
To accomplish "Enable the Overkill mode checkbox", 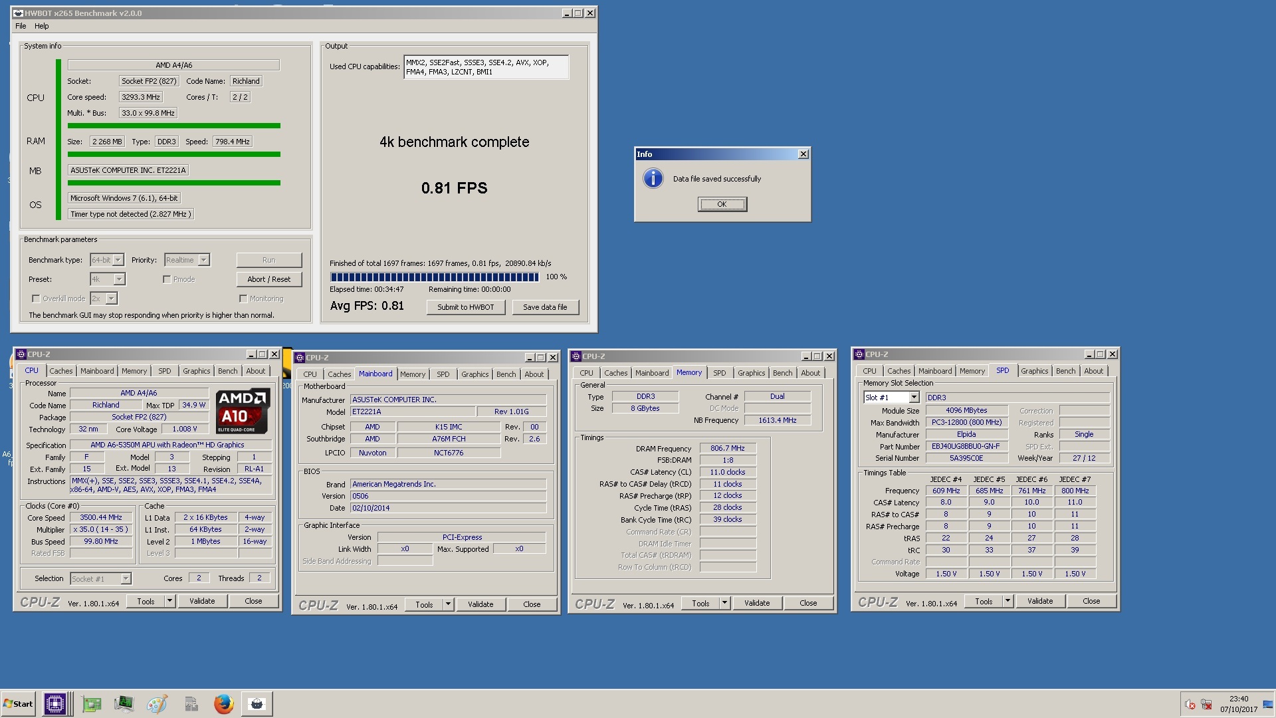I will [36, 299].
